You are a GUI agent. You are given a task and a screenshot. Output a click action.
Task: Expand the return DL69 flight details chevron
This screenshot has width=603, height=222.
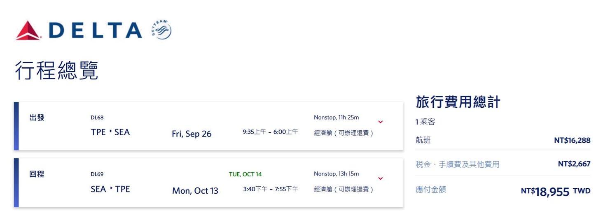[x=381, y=178]
